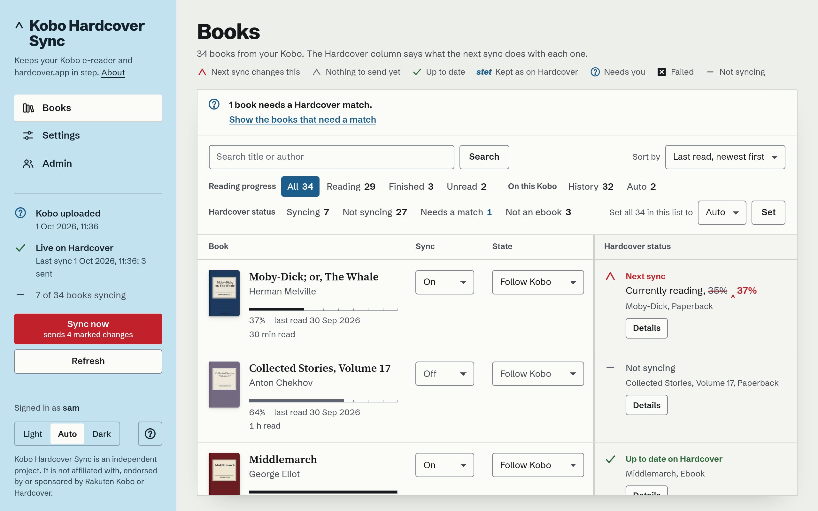Click the Settings sliders icon

28,135
